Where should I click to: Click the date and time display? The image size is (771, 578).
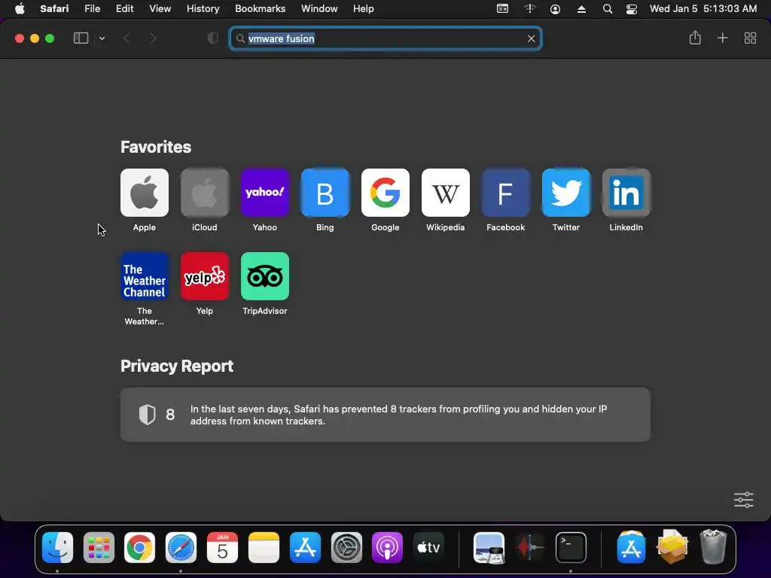click(703, 9)
